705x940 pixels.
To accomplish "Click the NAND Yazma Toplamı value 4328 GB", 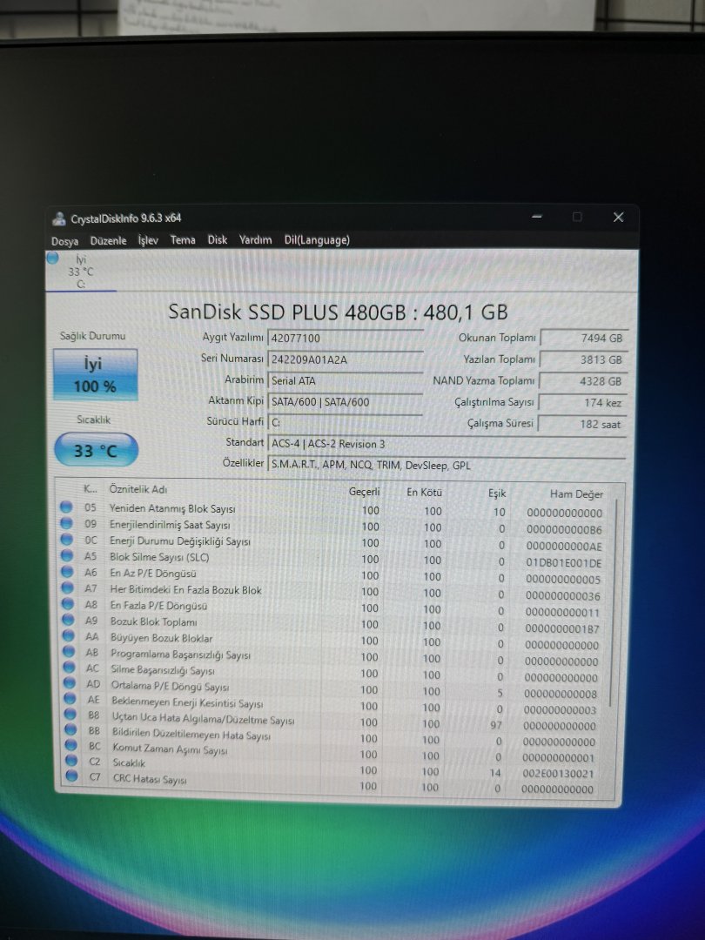I will (x=583, y=381).
